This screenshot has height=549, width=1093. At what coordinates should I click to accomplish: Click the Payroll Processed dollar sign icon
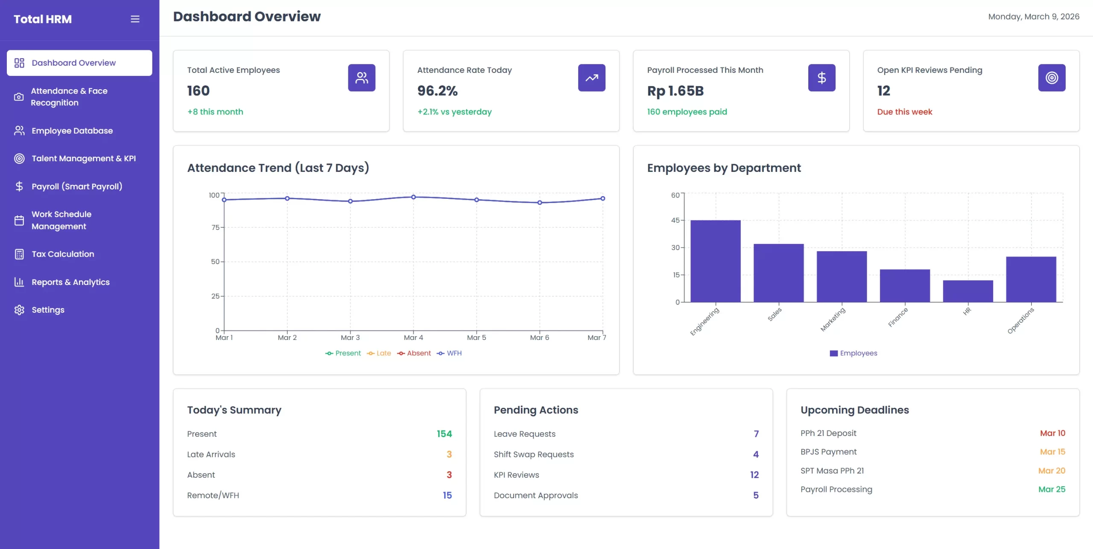point(821,78)
